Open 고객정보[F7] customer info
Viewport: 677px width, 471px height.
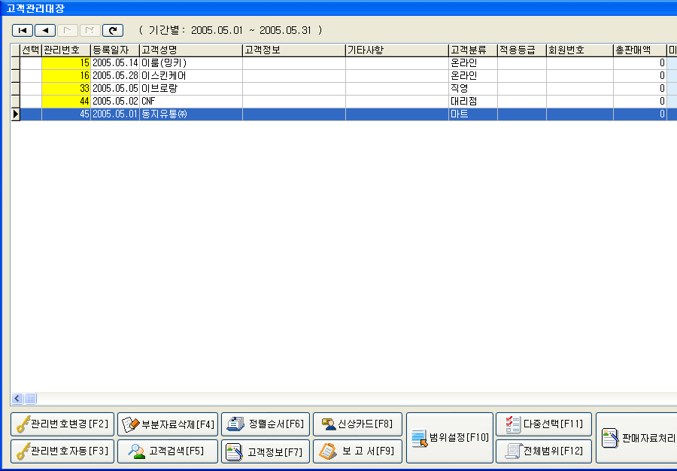click(265, 451)
